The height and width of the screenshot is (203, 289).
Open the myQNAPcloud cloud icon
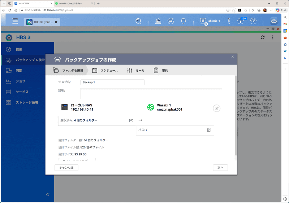click(x=274, y=21)
